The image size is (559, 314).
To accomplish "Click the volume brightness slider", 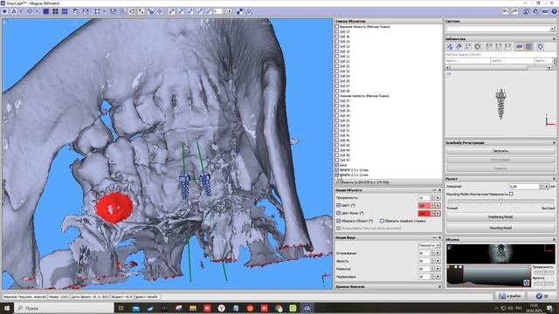I will [543, 283].
